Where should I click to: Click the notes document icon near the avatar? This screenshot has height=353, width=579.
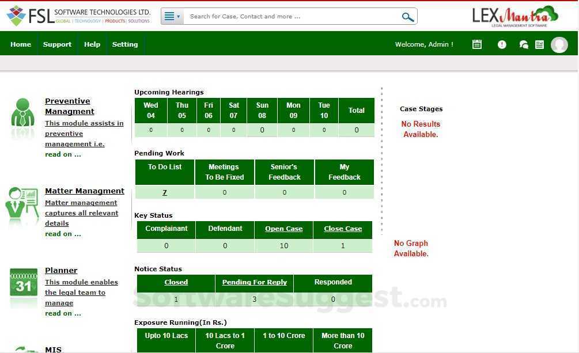(x=540, y=44)
